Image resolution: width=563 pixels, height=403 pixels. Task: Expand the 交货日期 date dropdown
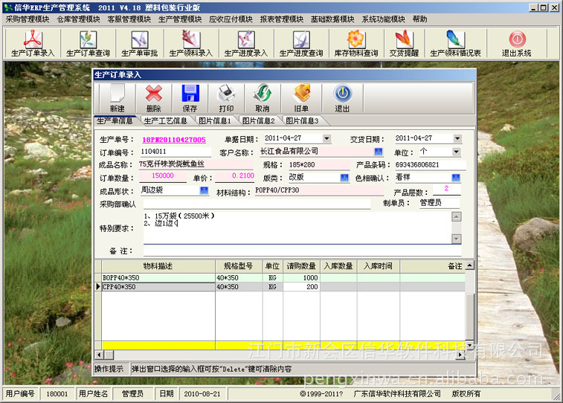click(x=457, y=138)
